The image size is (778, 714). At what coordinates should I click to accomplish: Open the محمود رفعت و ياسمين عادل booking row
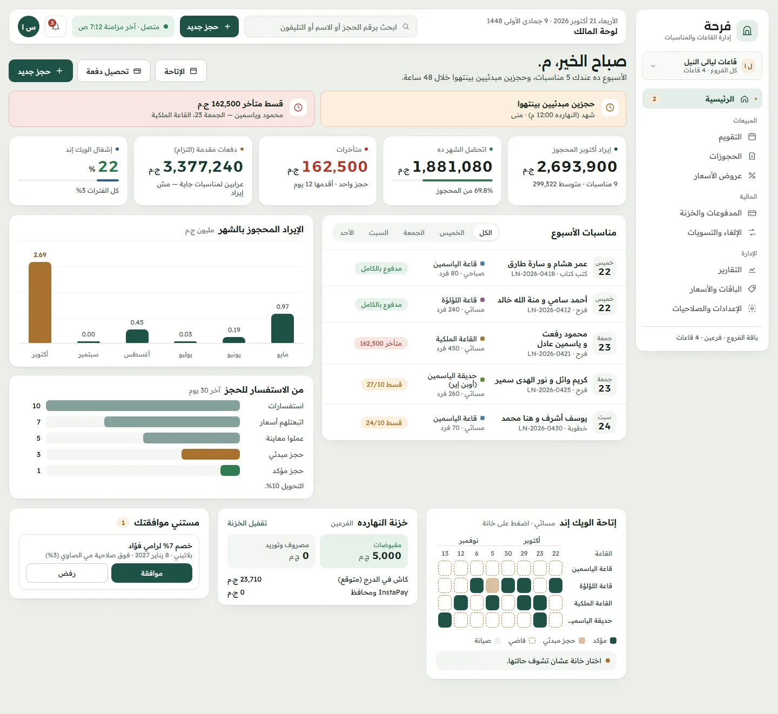pyautogui.click(x=474, y=343)
